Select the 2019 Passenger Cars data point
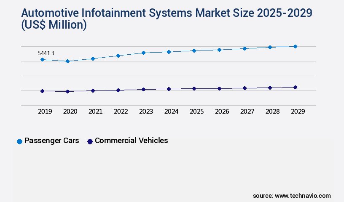Image resolution: width=344 pixels, height=202 pixels. (x=42, y=60)
